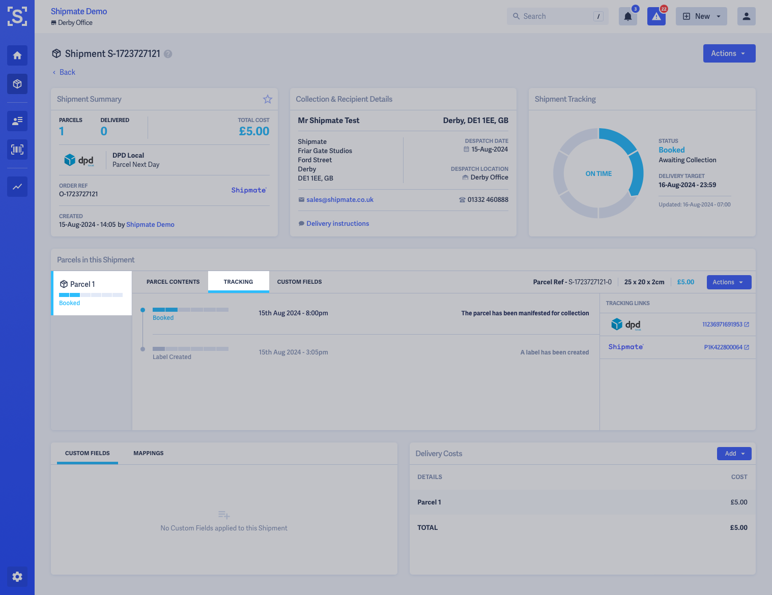Click the calendar icon by despatch date
The image size is (772, 595).
point(466,150)
